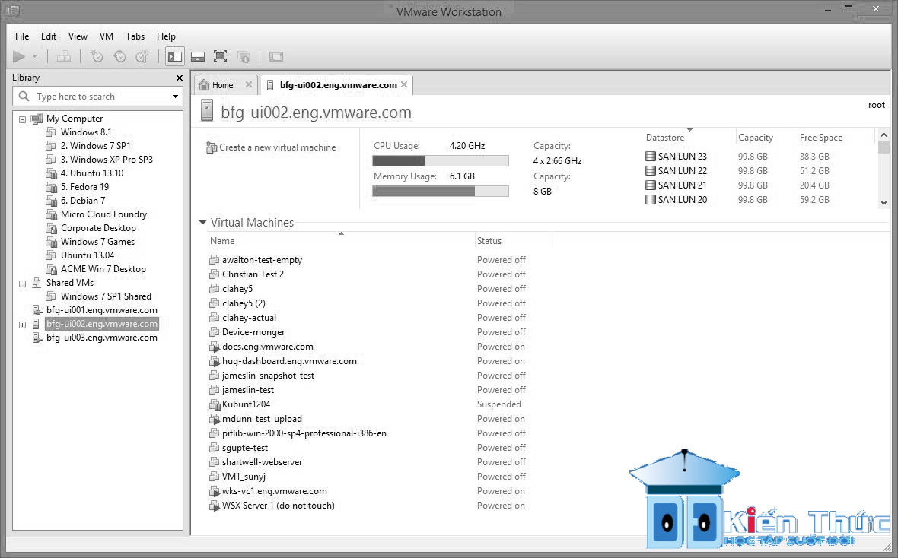The width and height of the screenshot is (898, 558).
Task: Toggle the thumbnail bar toolbar icon
Action: 198,56
